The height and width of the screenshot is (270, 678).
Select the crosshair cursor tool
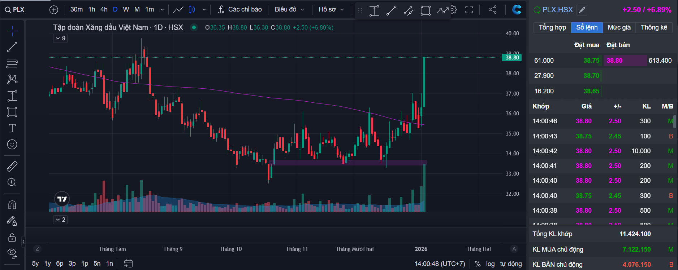pyautogui.click(x=12, y=31)
